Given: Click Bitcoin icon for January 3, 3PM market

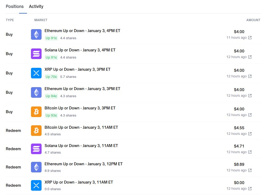Looking at the screenshot, I should tap(36, 112).
